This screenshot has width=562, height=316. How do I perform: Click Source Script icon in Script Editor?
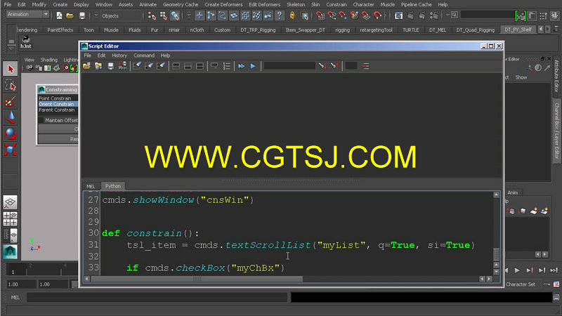point(98,66)
